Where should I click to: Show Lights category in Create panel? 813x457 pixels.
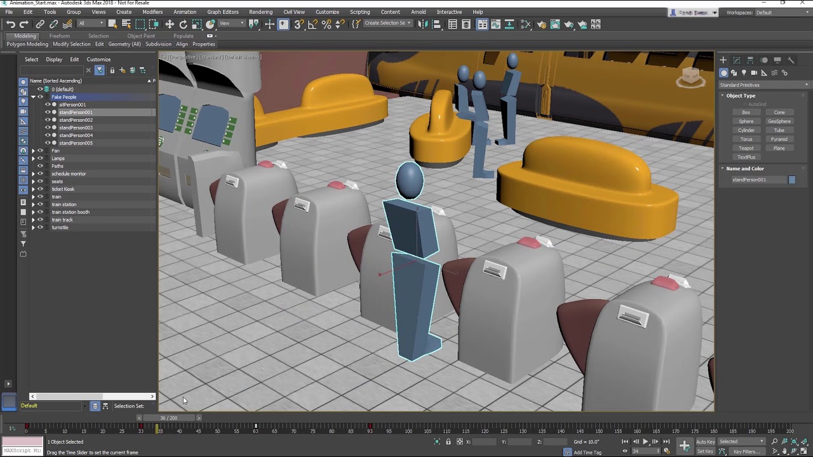[x=744, y=73]
